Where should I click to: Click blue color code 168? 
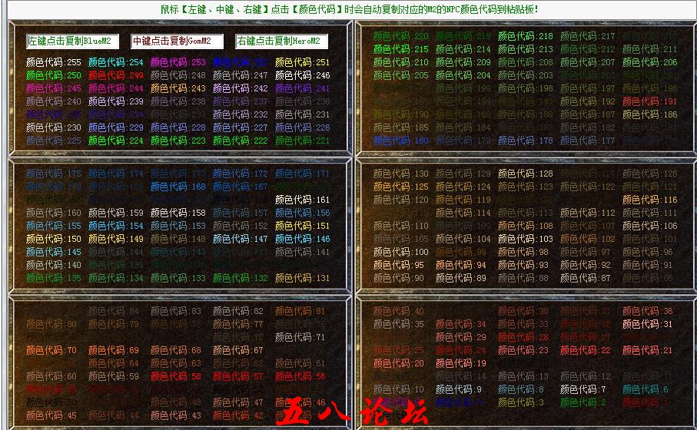click(x=178, y=187)
